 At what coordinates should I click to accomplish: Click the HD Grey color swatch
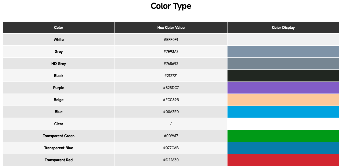coord(283,64)
